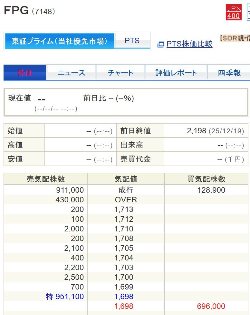Screen dimensions: 250x315
Task: Click the quote price 1,700
Action: [124, 277]
